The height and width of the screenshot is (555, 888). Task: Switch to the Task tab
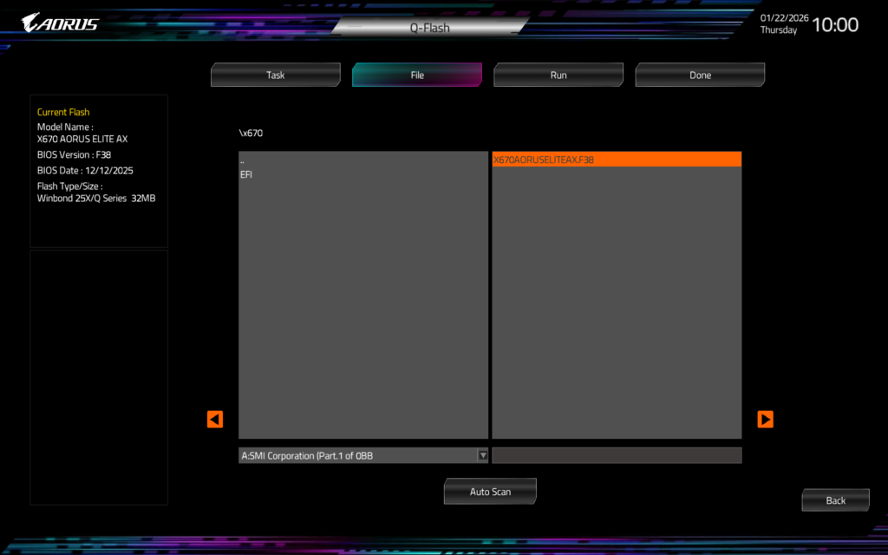tap(275, 75)
